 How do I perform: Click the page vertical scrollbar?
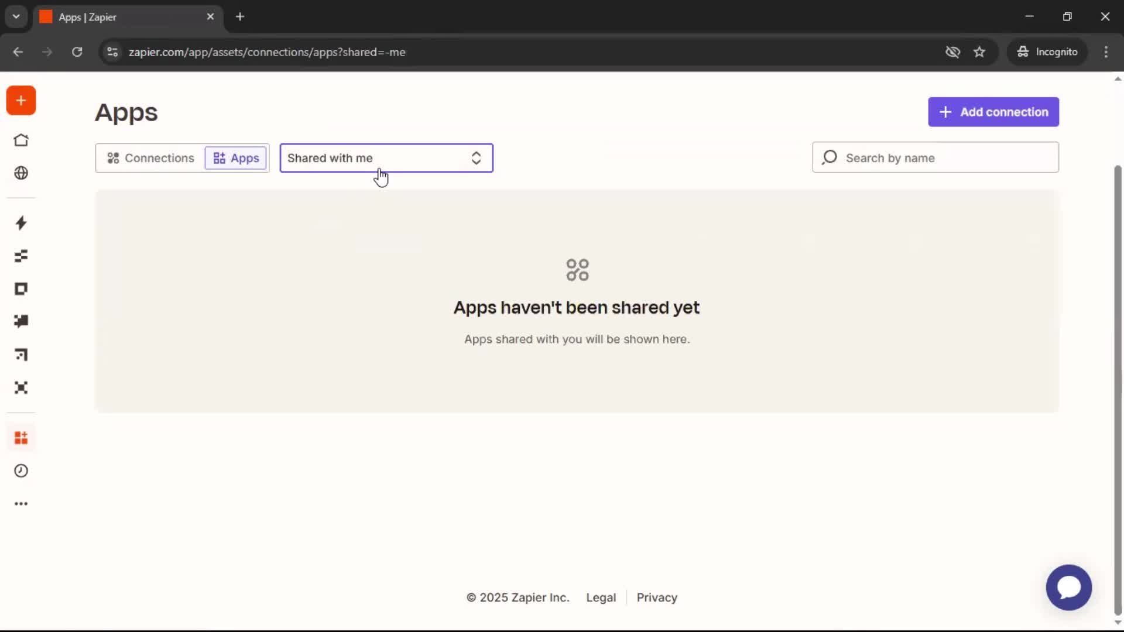point(1118,389)
